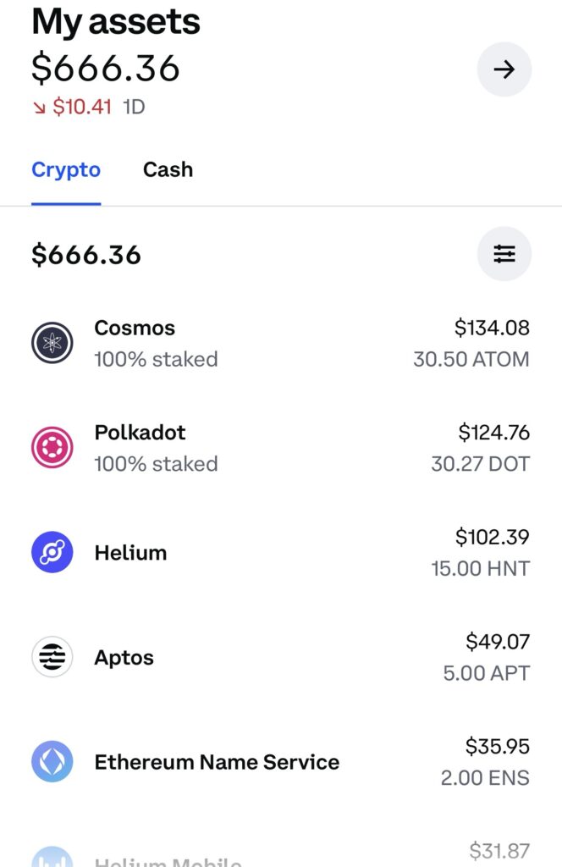Tap the Helium purple coin icon
The width and height of the screenshot is (562, 867).
point(52,552)
